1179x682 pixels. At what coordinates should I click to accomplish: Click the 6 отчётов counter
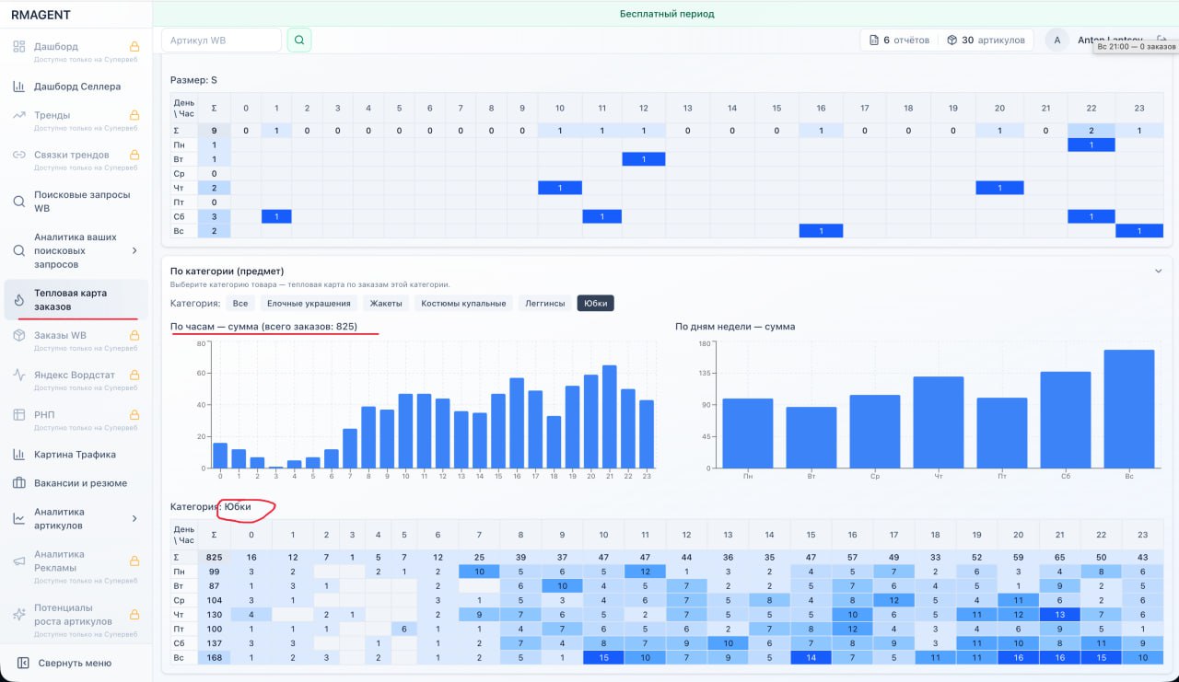pos(900,40)
